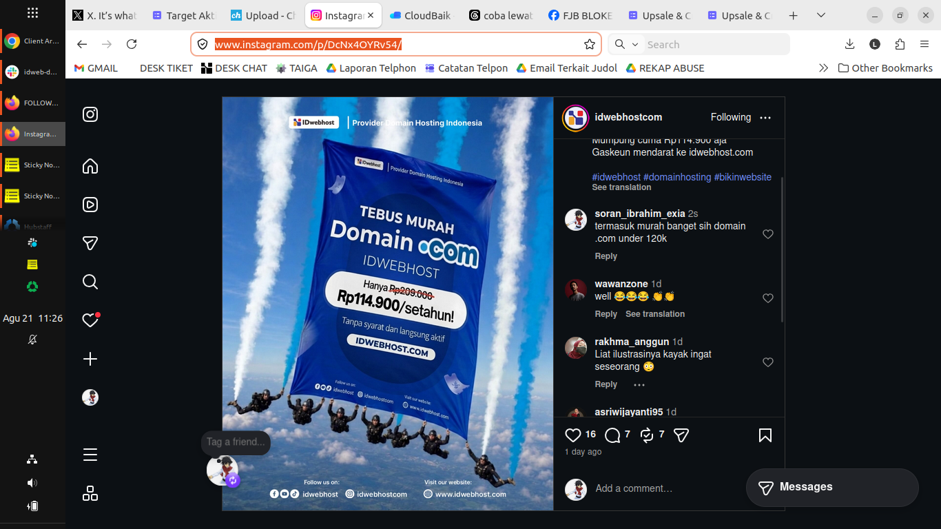Open the GMAIL bookmark

tap(96, 68)
